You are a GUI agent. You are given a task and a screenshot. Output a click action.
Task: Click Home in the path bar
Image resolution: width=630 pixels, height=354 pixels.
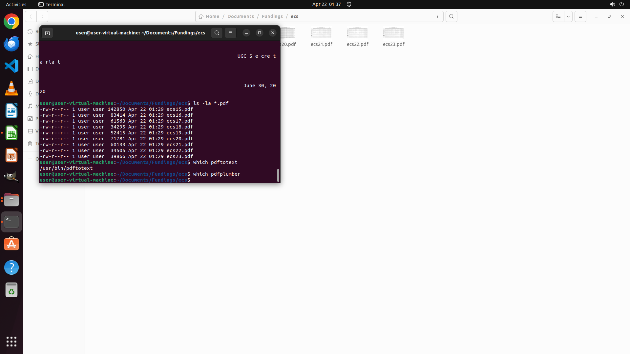tap(209, 16)
